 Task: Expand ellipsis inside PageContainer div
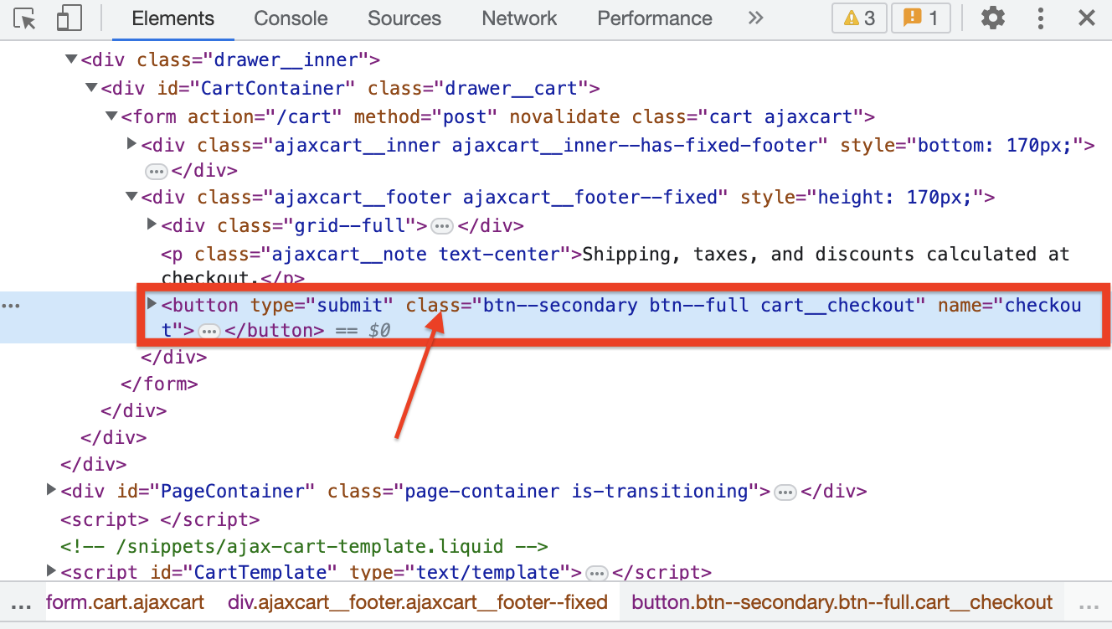pos(785,492)
